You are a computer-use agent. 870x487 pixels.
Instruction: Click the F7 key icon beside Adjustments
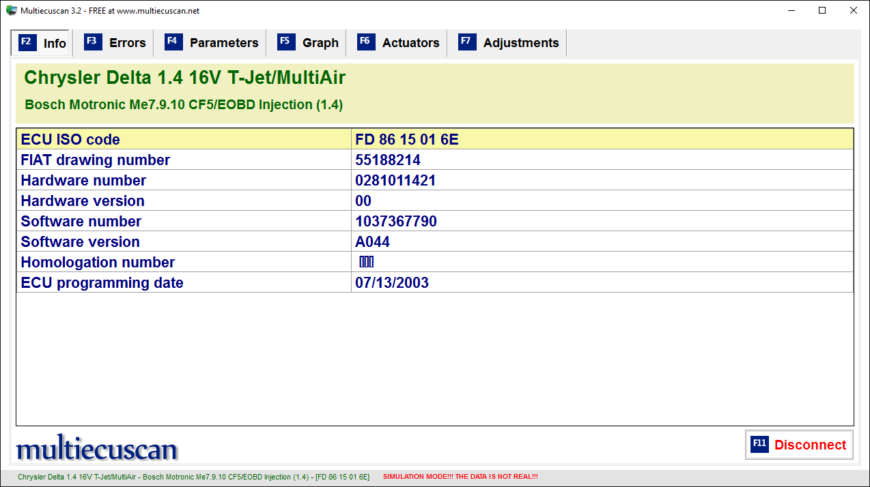[466, 42]
